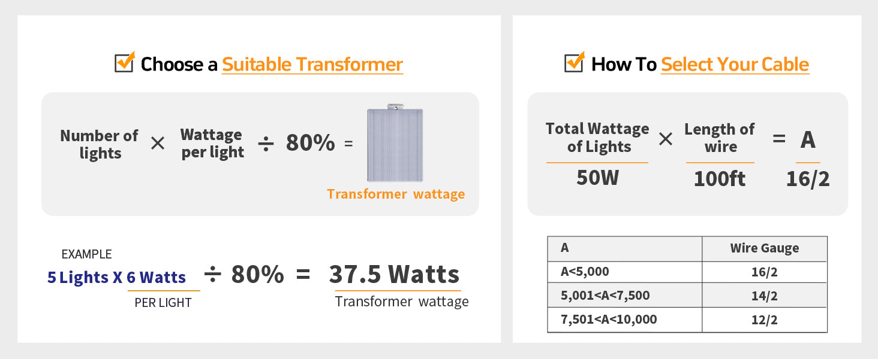Click the 50W total wattage value
878x359 pixels.
[x=597, y=178]
